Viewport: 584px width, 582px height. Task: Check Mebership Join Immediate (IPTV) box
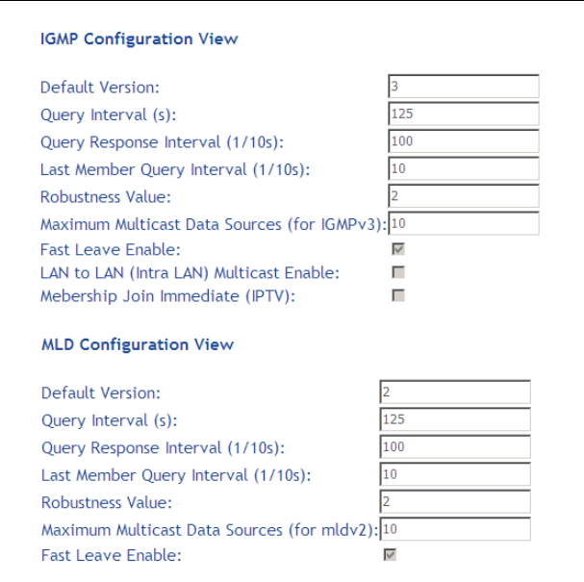pyautogui.click(x=398, y=296)
